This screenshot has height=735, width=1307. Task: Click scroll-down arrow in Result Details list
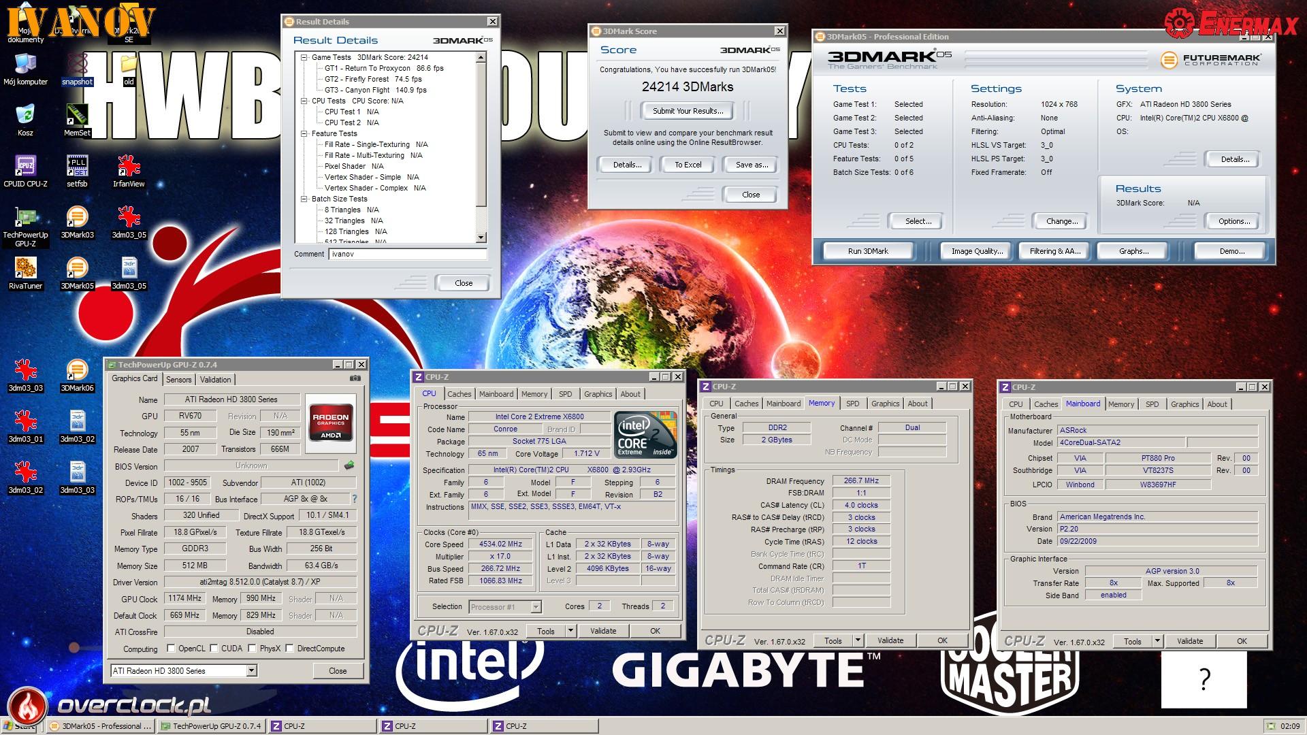click(x=481, y=238)
